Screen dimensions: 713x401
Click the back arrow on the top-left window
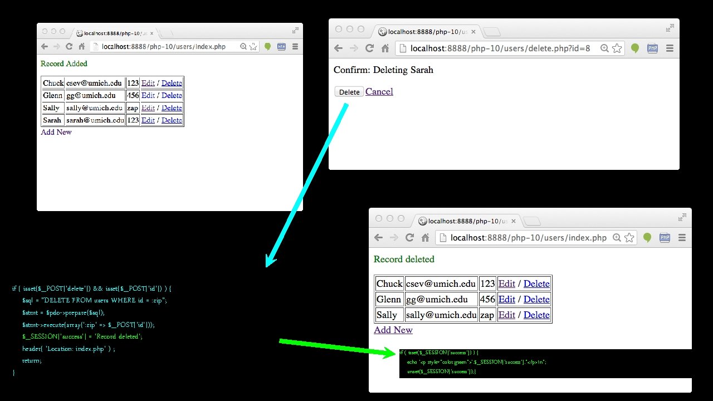click(x=45, y=46)
